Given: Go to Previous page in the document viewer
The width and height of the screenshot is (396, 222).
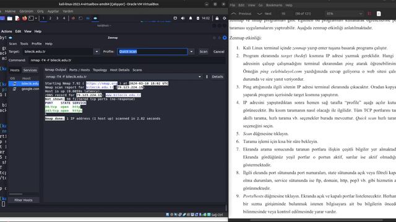Looking at the screenshot, I should click(x=242, y=14).
